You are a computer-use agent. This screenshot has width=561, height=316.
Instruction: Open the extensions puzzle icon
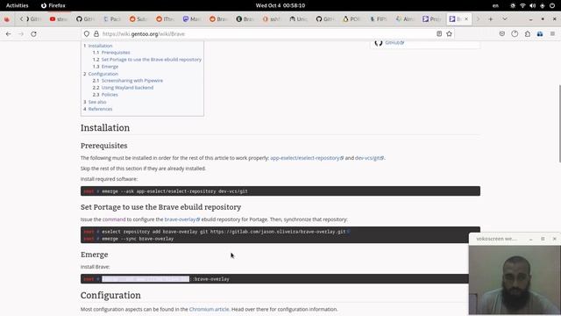pyautogui.click(x=528, y=33)
